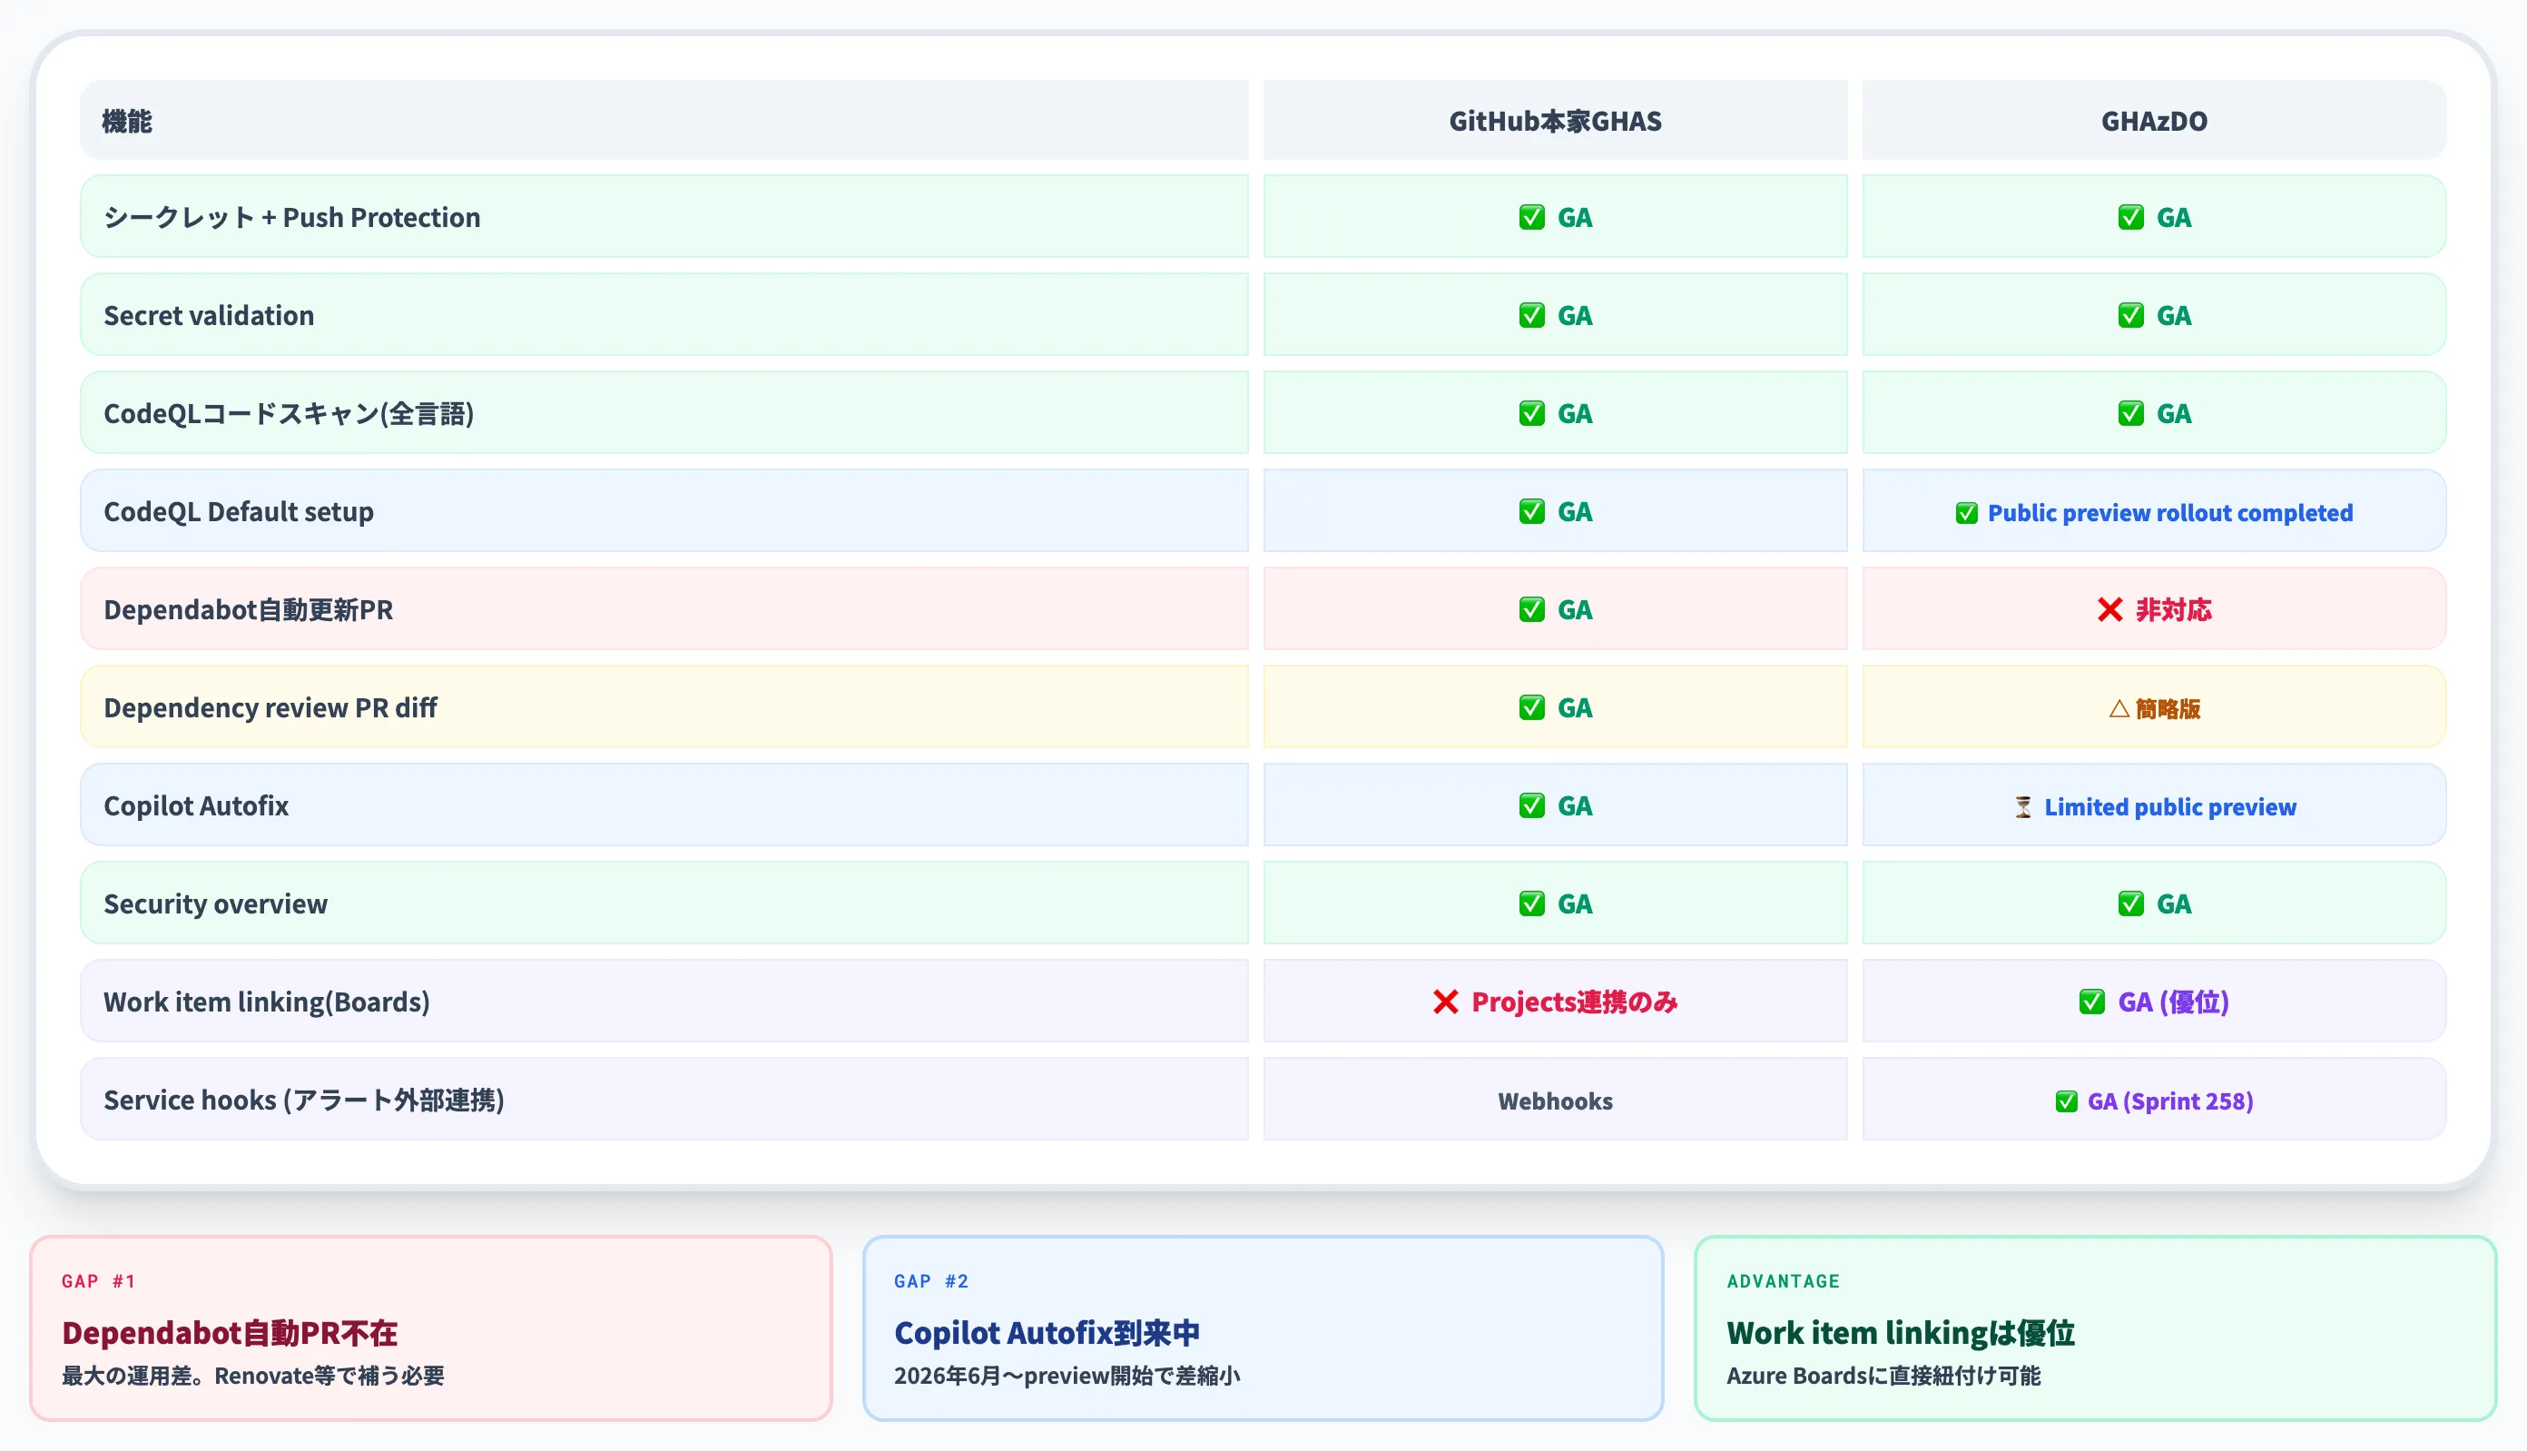Click GHAzDO check mark in Secret validation row
2527x1451 pixels.
pos(2129,315)
